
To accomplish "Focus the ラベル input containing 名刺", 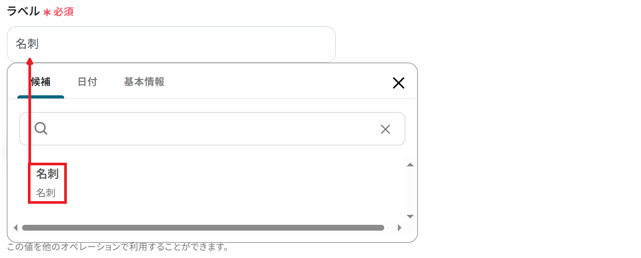I will click(x=171, y=44).
